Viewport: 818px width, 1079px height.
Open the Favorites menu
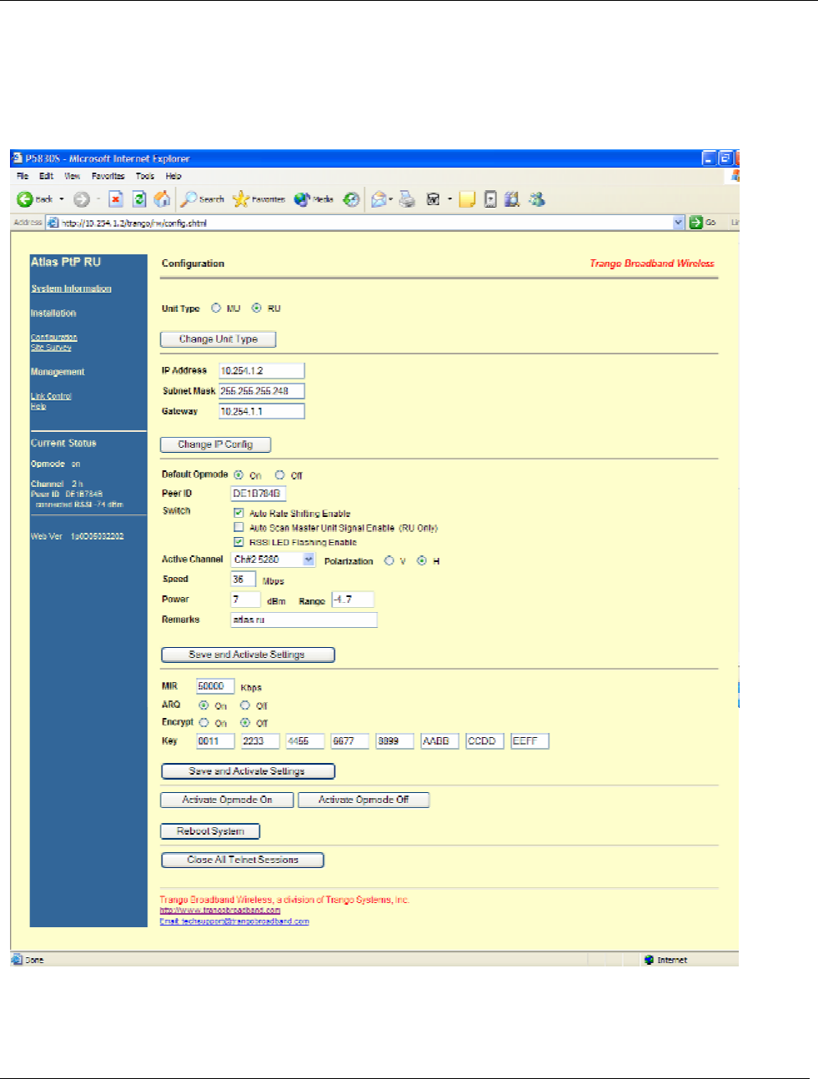pyautogui.click(x=108, y=176)
